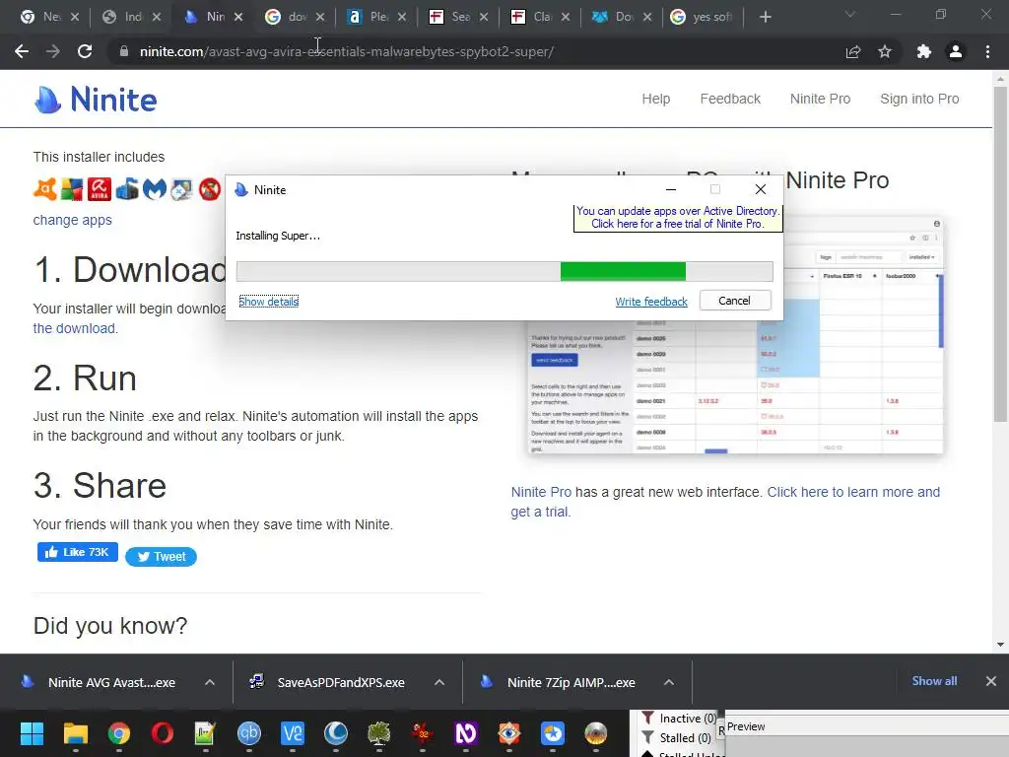
Task: Select the Inactive (0) filter in background window
Action: [x=680, y=719]
